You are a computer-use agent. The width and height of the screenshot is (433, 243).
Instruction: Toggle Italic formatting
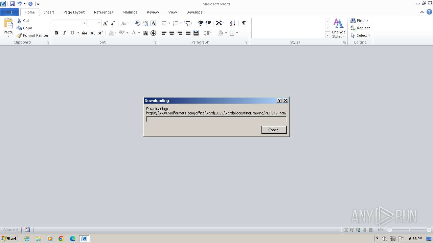64,33
